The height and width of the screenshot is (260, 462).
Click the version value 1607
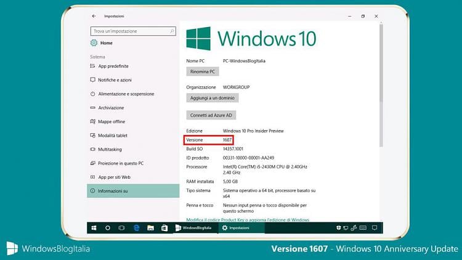(227, 140)
